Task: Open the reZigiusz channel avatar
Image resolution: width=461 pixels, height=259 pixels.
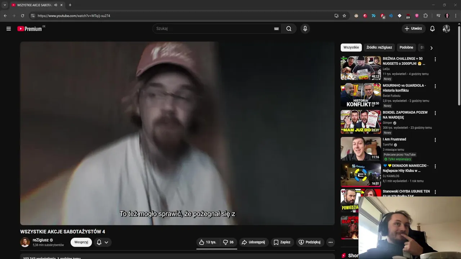Action: pyautogui.click(x=25, y=242)
